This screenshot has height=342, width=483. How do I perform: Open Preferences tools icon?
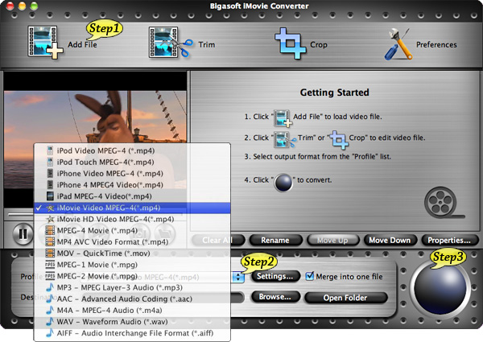[398, 43]
